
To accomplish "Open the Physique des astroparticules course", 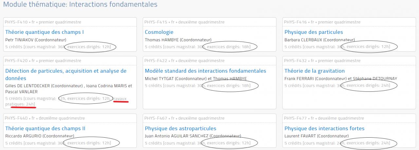I will click(x=180, y=129).
